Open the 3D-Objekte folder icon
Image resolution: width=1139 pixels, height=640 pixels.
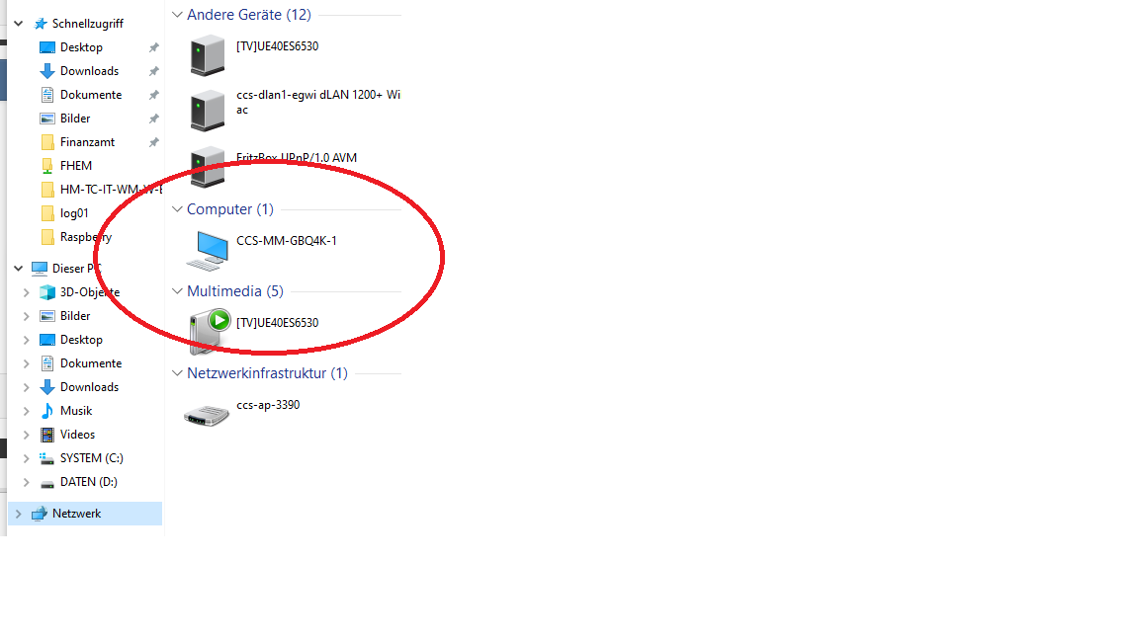(47, 292)
